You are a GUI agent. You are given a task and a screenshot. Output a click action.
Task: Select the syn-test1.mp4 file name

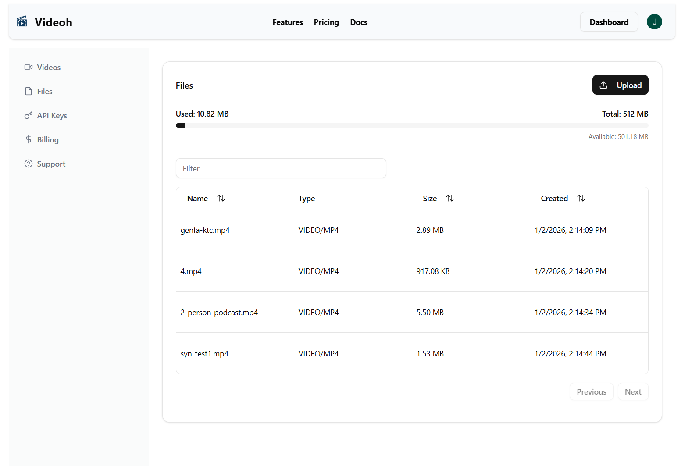click(204, 353)
